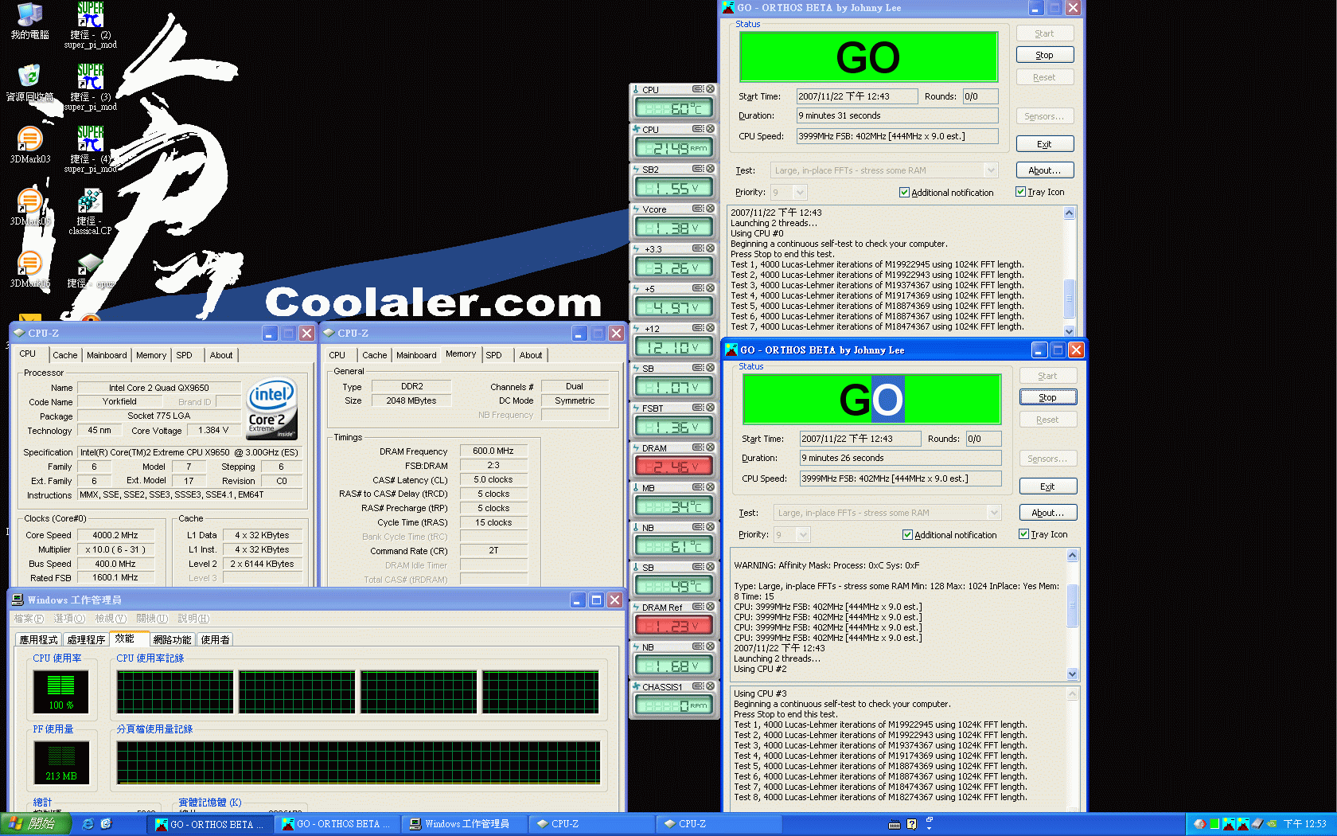
Task: Open SPD tab in CPU-Z memory window
Action: point(493,355)
